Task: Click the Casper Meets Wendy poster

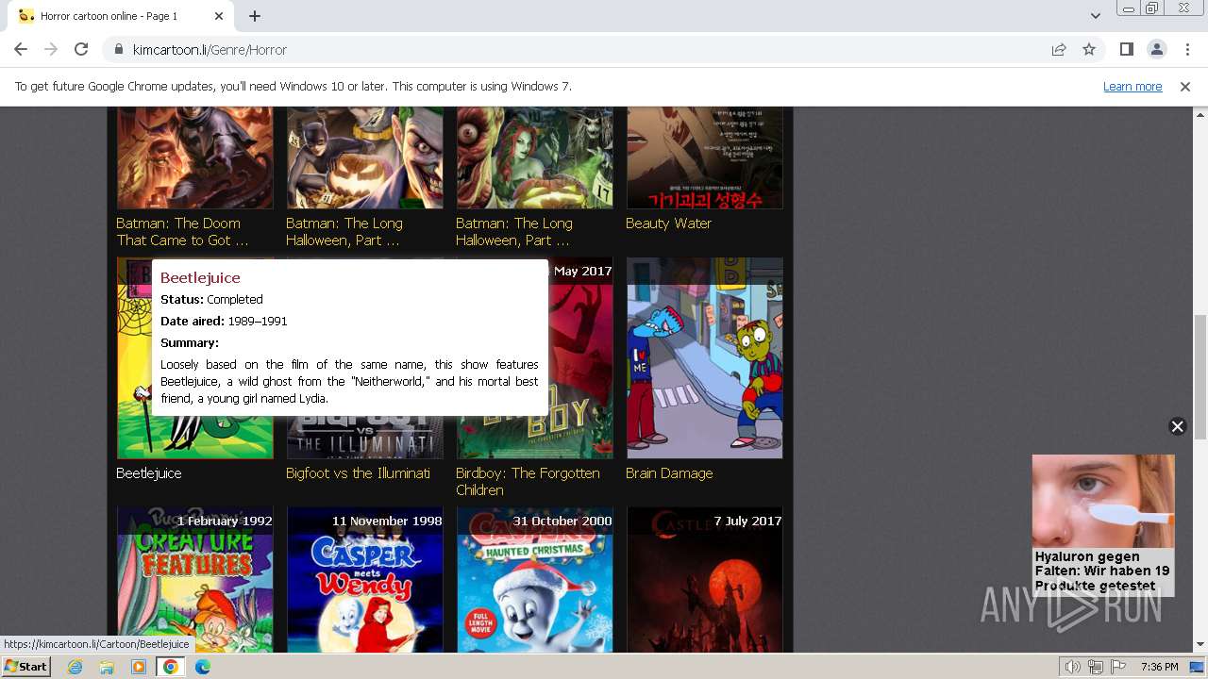Action: (x=364, y=580)
